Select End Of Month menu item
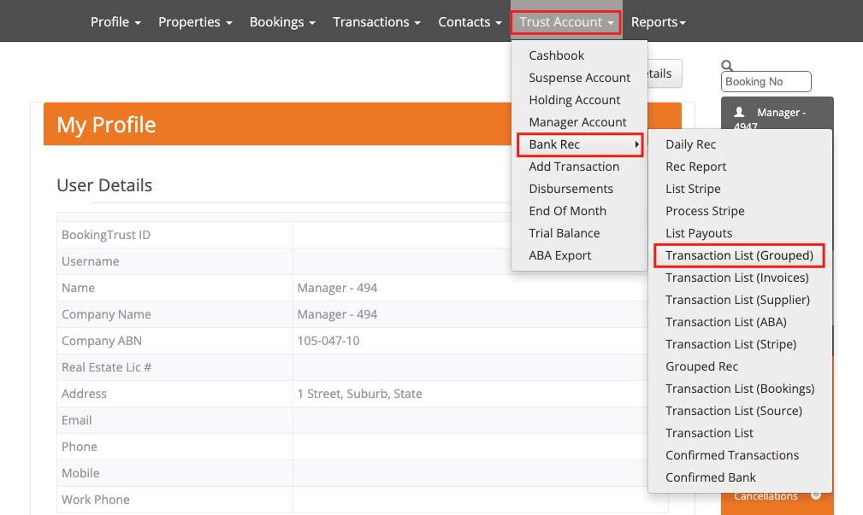This screenshot has width=863, height=515. pos(567,211)
